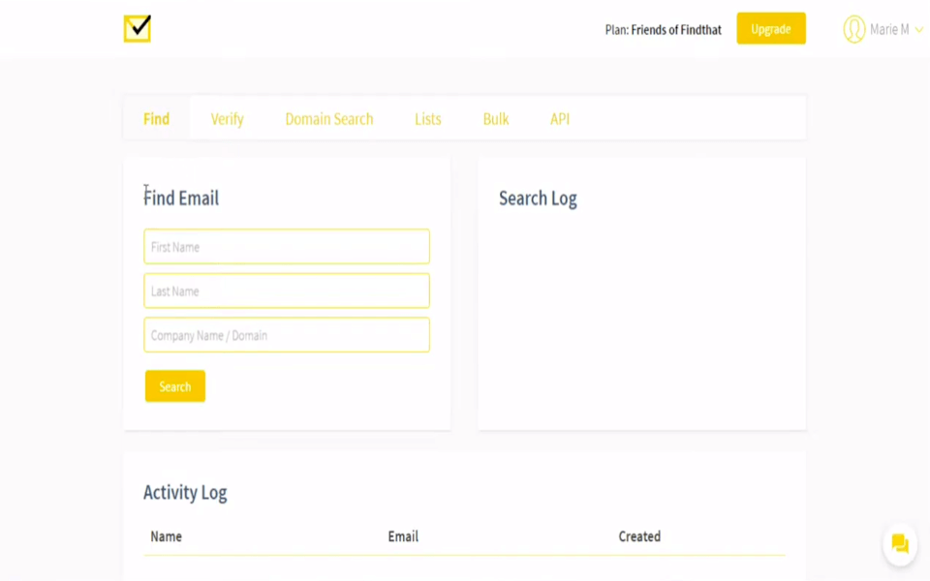The width and height of the screenshot is (930, 581).
Task: Expand the Marie M account dropdown arrow
Action: point(918,30)
